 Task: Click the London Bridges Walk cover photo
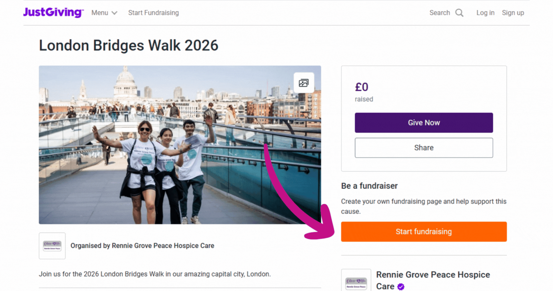[x=180, y=145]
